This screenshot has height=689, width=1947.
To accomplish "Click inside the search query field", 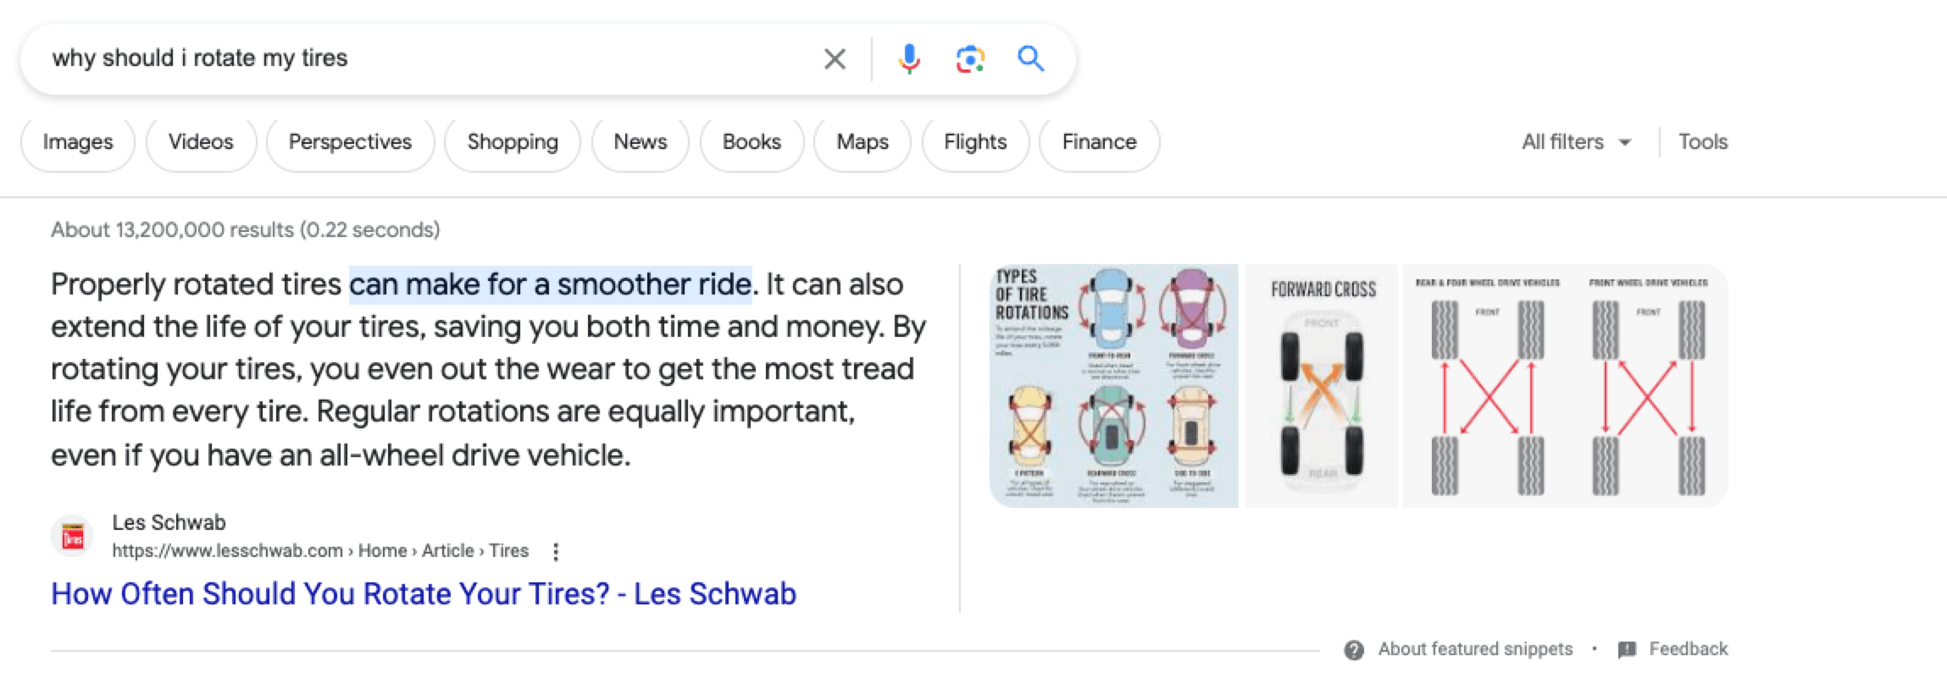I will tap(424, 58).
